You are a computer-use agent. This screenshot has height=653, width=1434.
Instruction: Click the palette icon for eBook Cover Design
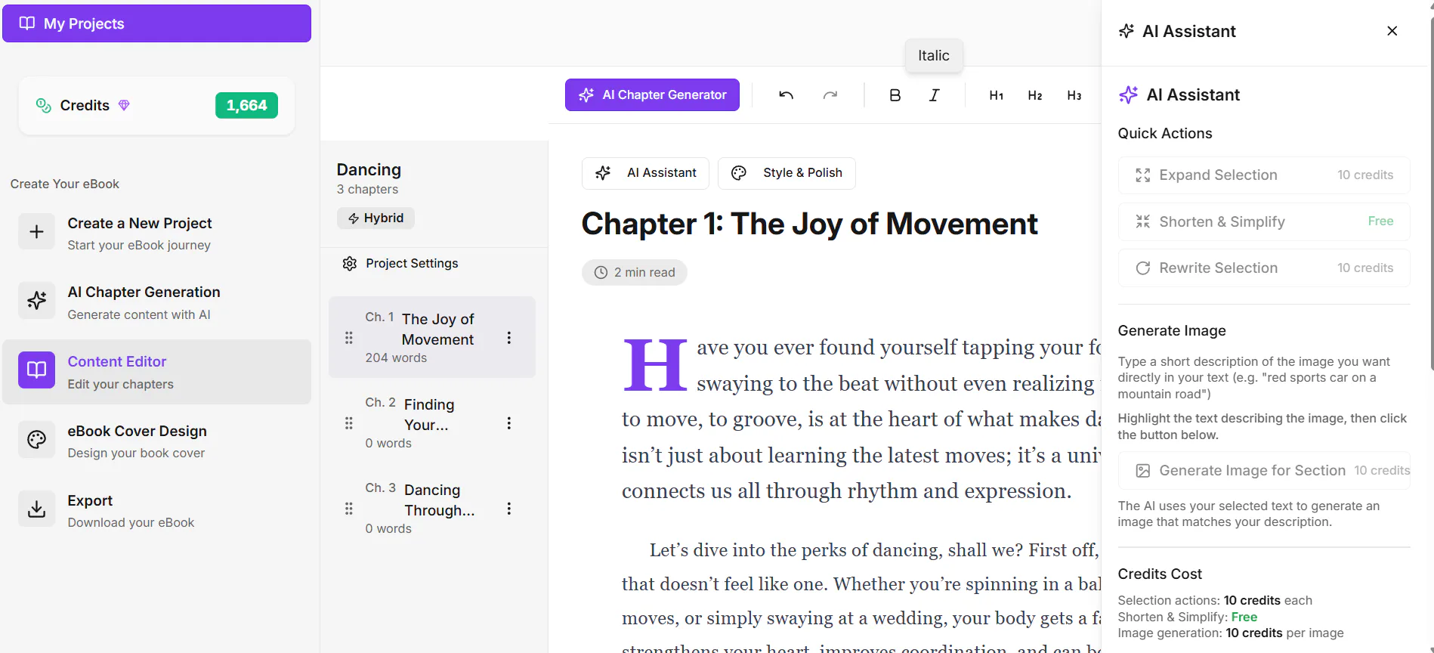[x=36, y=440]
